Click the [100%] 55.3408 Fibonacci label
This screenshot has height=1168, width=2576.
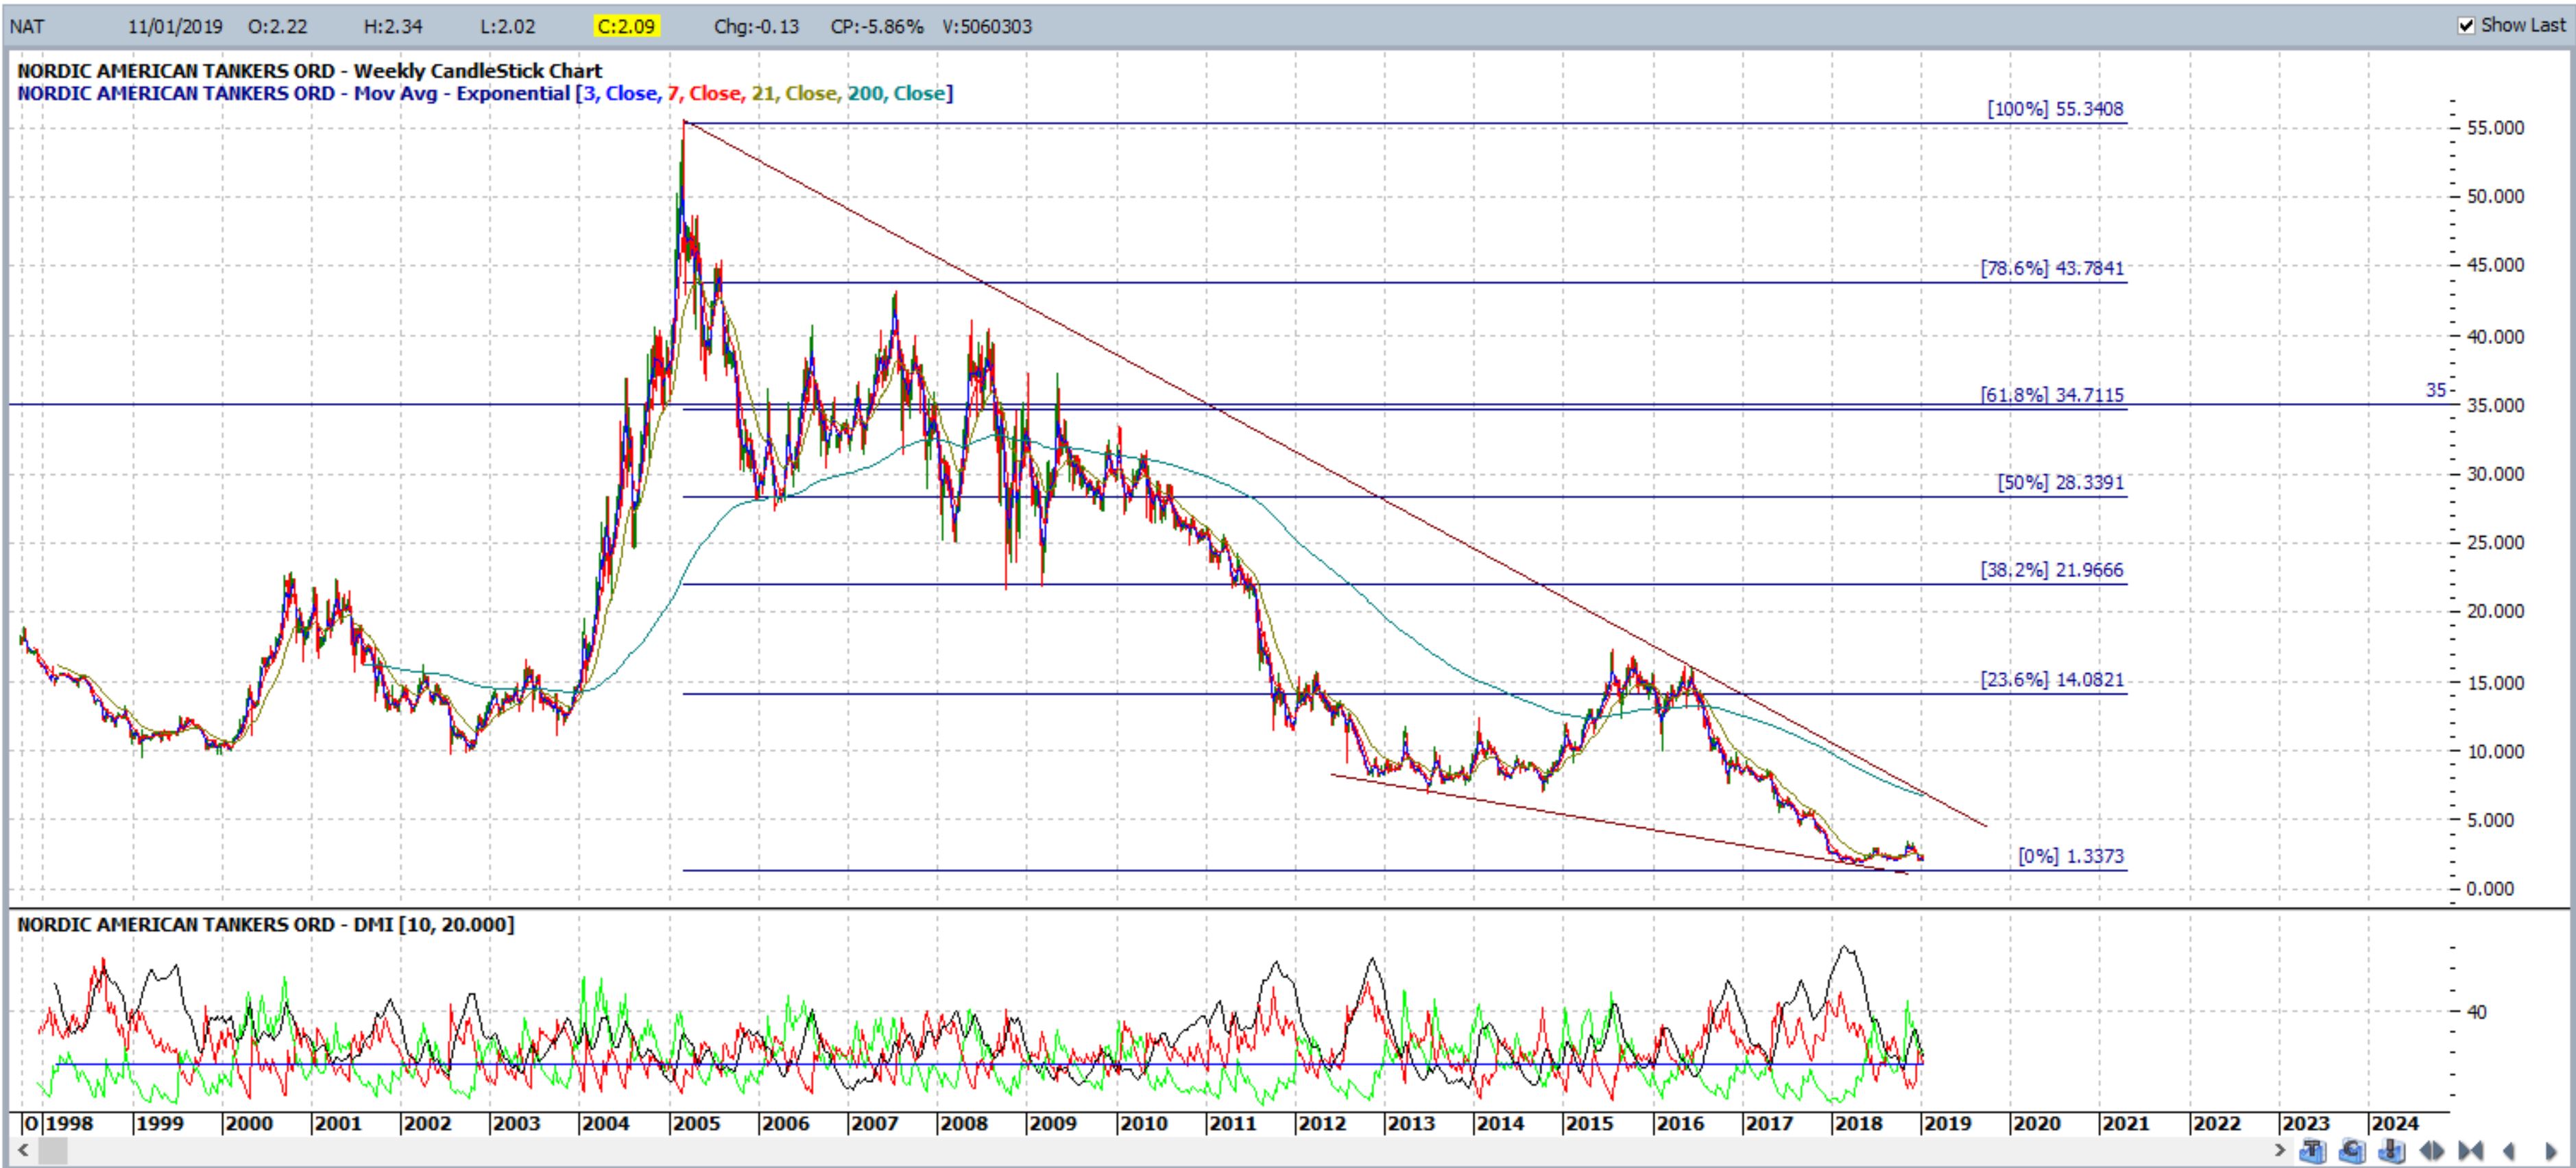[2055, 109]
